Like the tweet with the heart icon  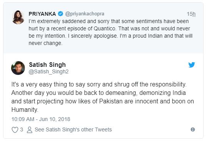coord(15,129)
